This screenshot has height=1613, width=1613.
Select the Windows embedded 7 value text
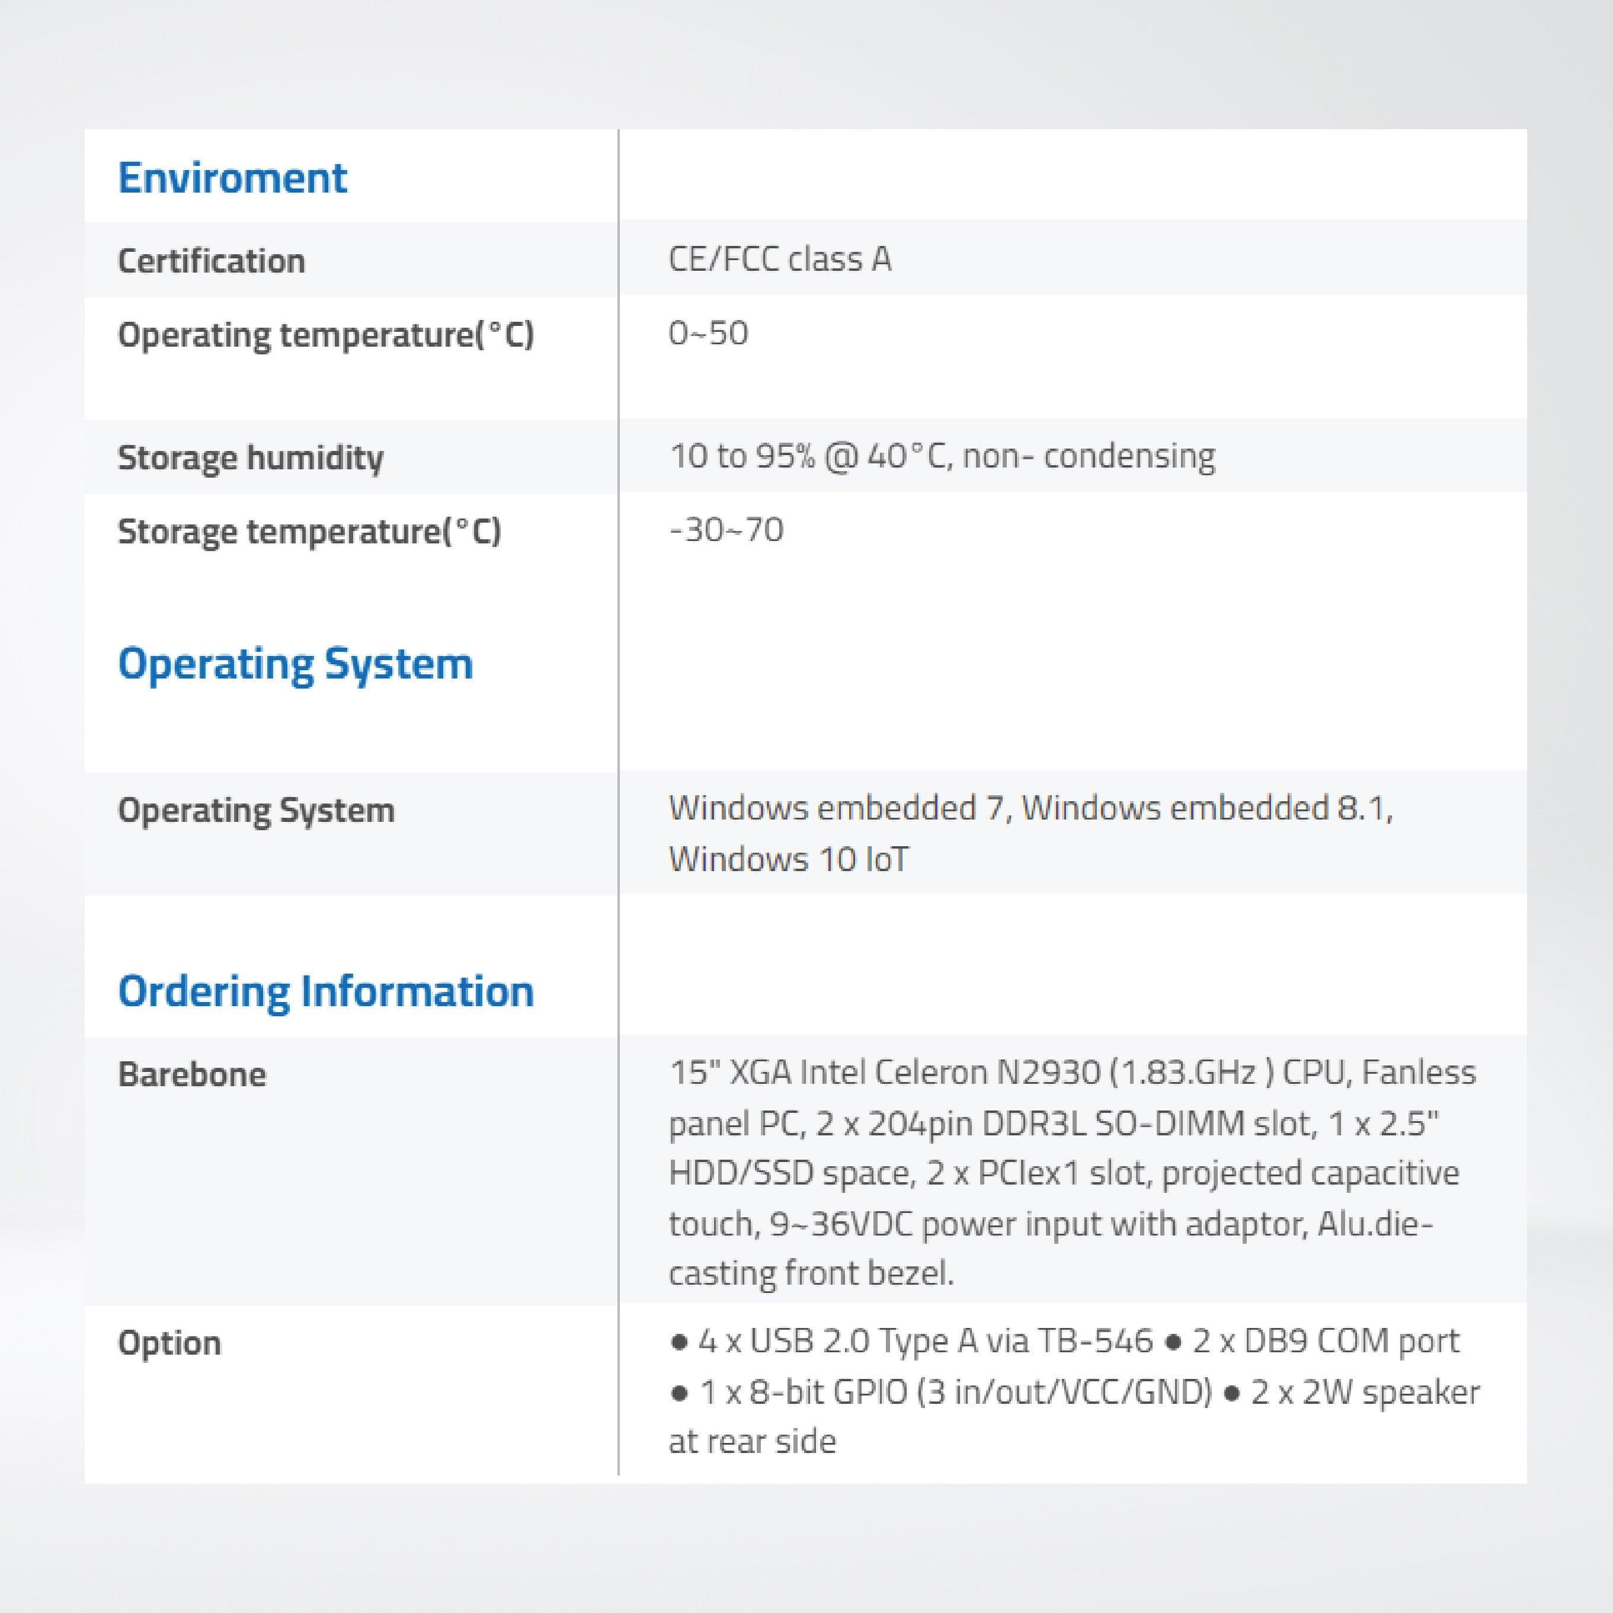tap(1031, 833)
